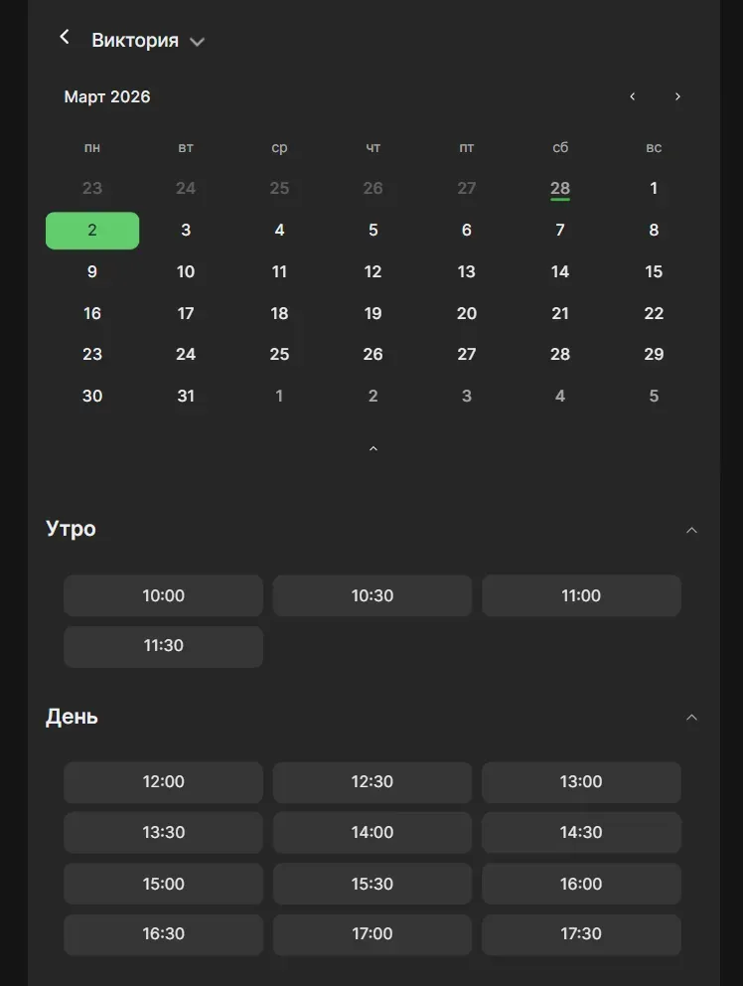
Task: Book the 17:30 time slot
Action: pos(581,934)
